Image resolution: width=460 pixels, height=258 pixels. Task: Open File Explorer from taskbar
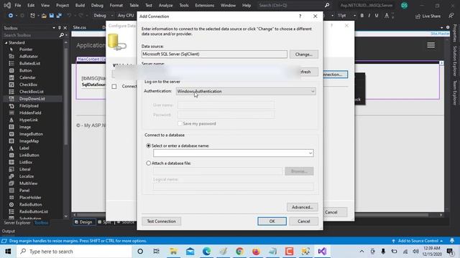coord(173,252)
